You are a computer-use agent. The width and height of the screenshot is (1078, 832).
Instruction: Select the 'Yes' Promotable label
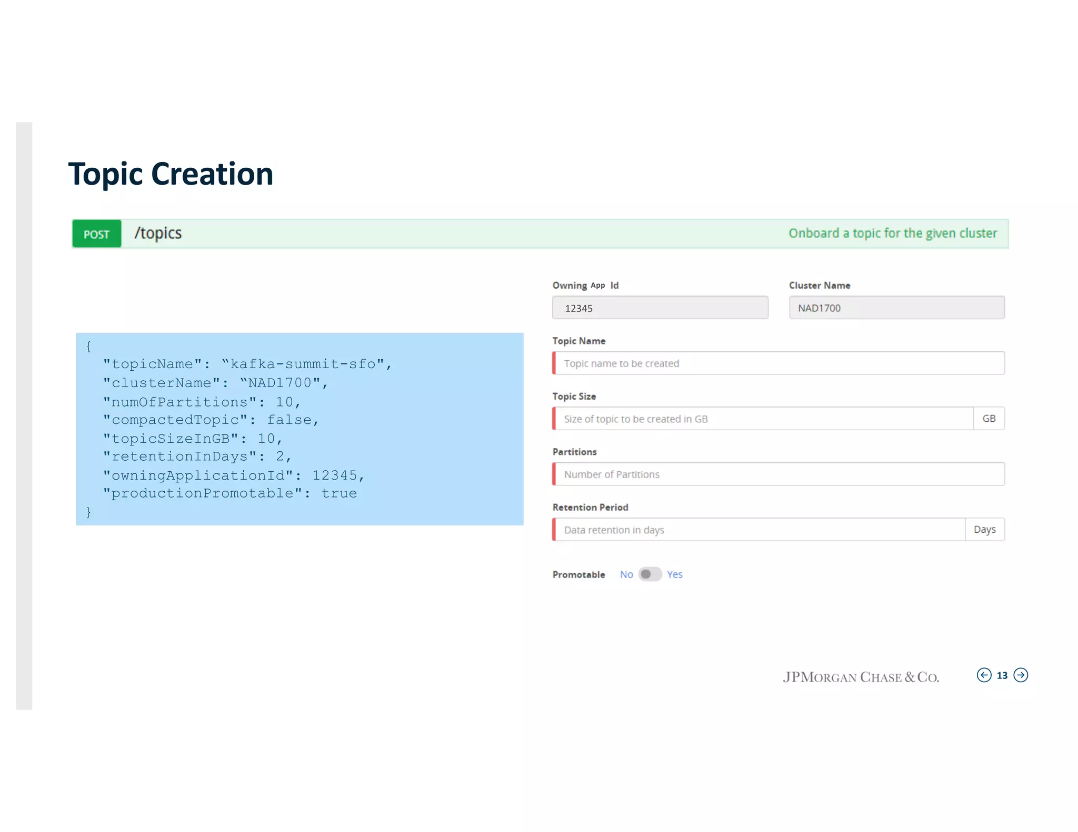[674, 574]
